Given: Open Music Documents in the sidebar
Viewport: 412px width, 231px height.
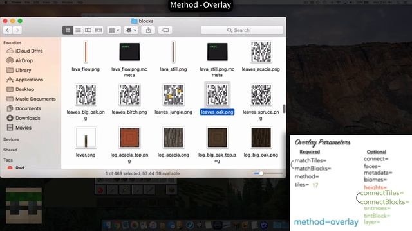Looking at the screenshot, I should (35, 99).
